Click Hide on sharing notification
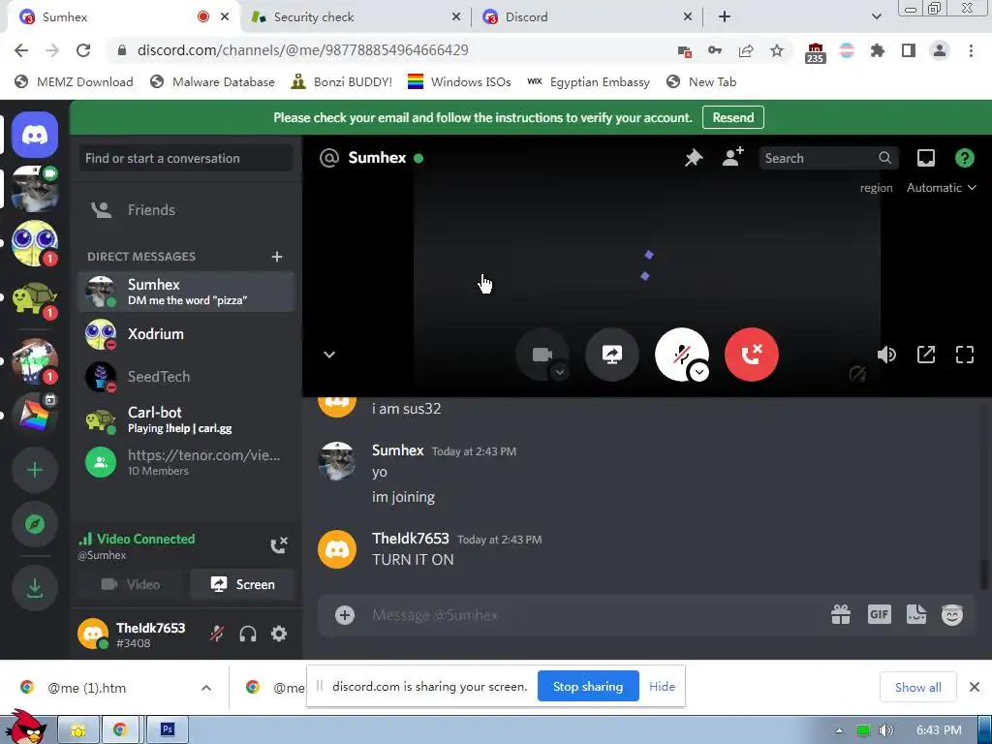This screenshot has width=992, height=744. (662, 687)
